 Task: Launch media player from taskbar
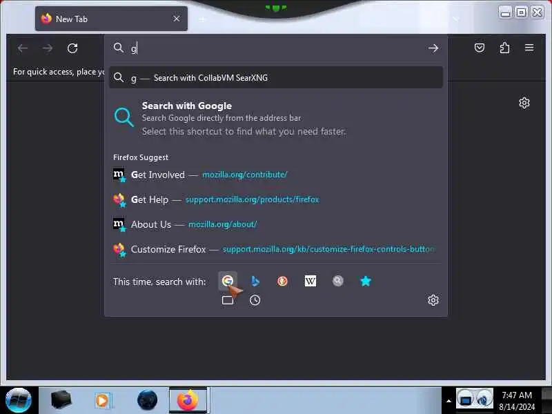[103, 400]
